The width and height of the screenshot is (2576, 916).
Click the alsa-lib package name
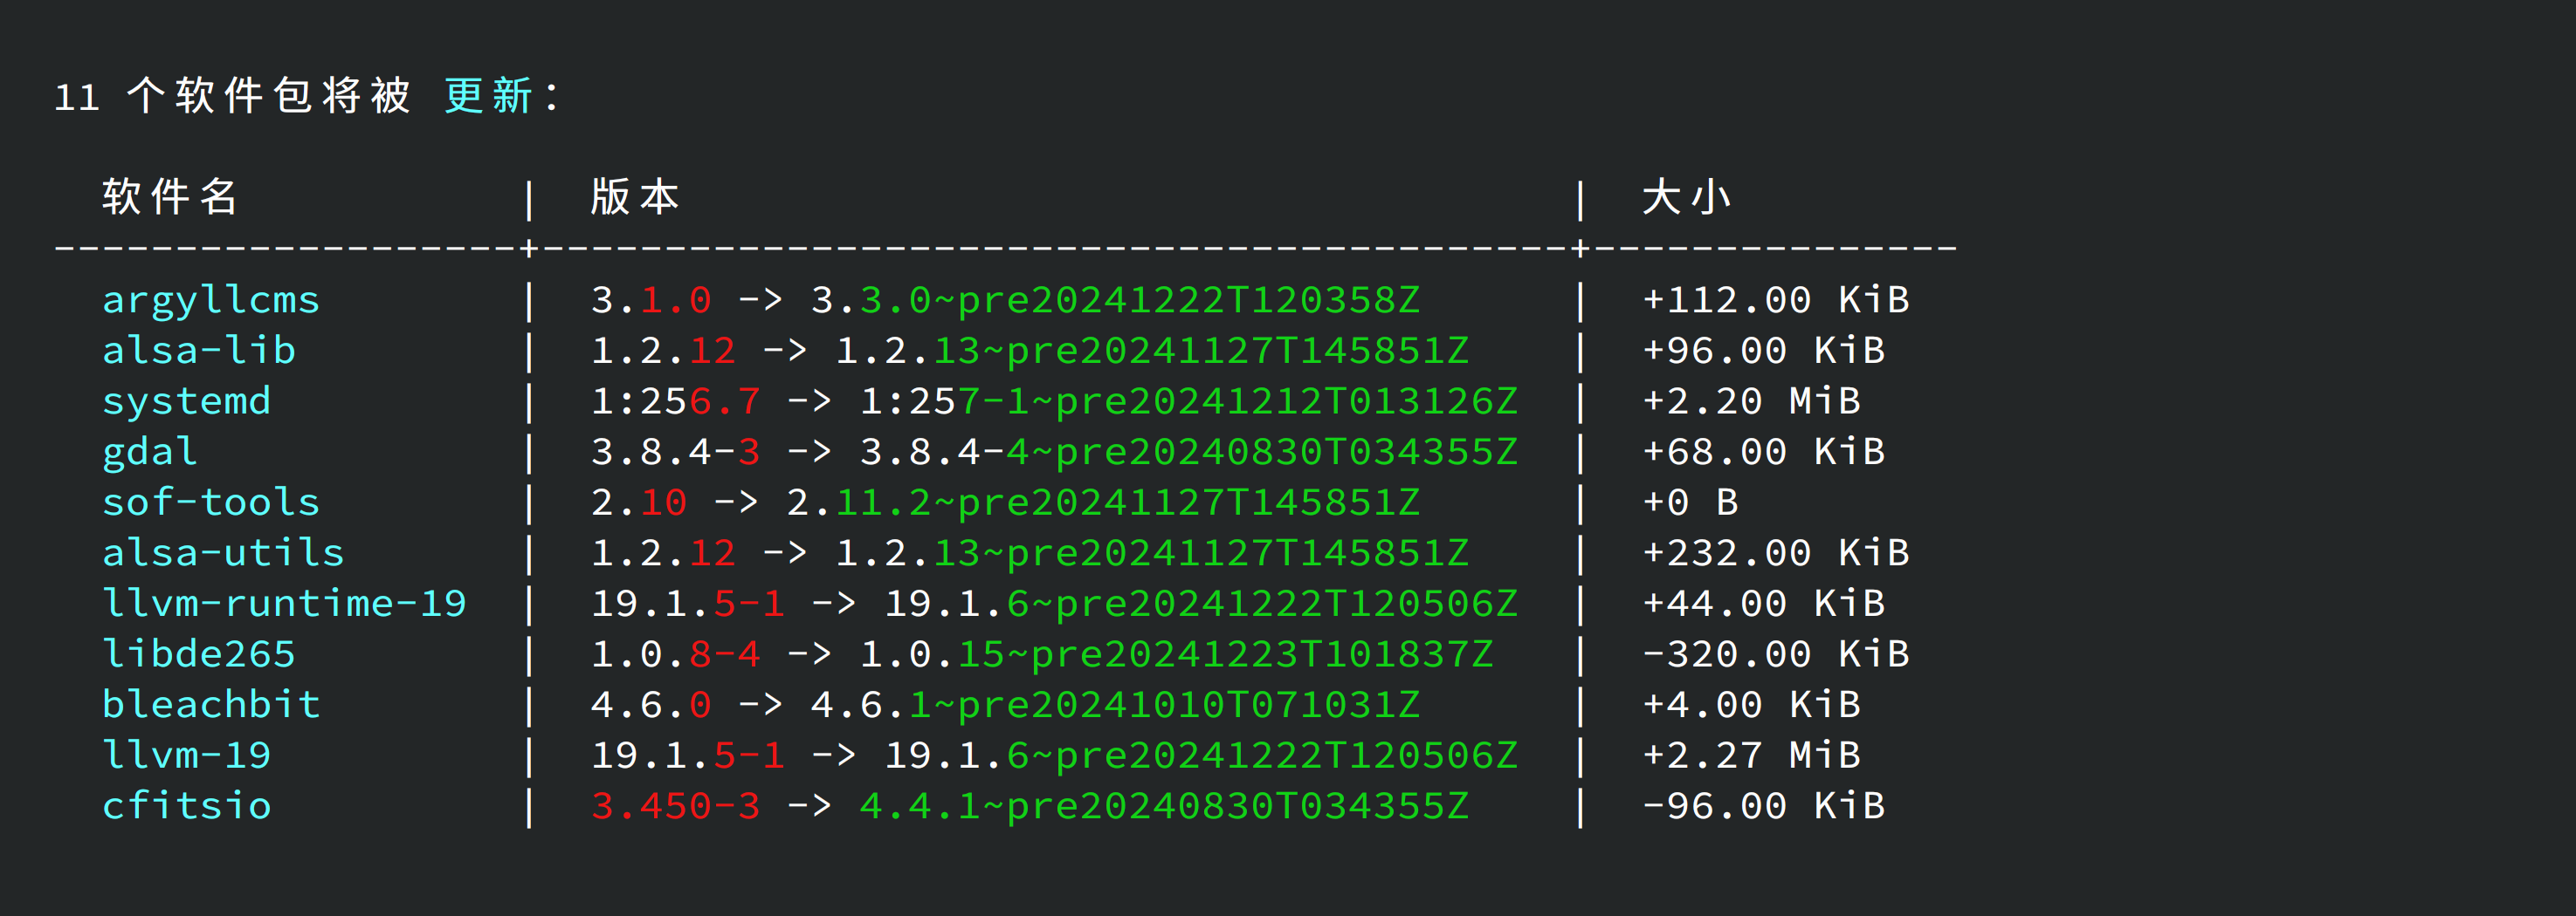click(199, 351)
